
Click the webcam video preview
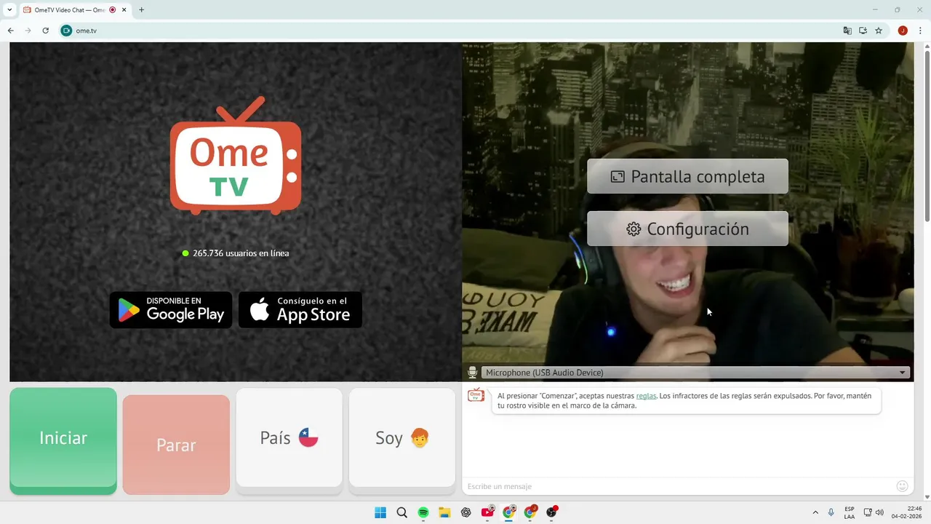coord(687,211)
